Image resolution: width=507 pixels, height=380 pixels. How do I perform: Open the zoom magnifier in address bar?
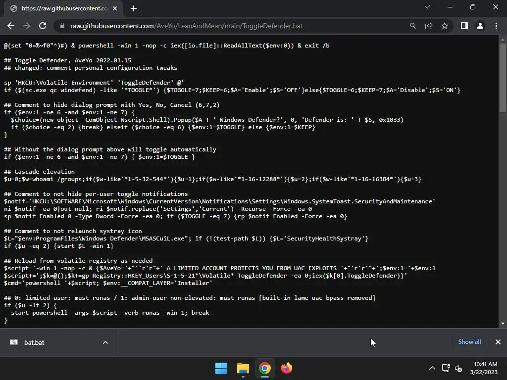tap(413, 26)
